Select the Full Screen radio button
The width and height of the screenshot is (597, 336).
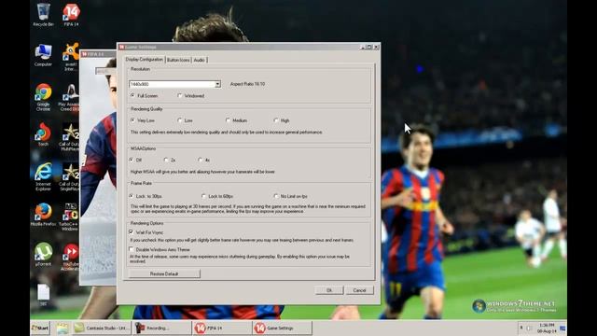(144, 96)
